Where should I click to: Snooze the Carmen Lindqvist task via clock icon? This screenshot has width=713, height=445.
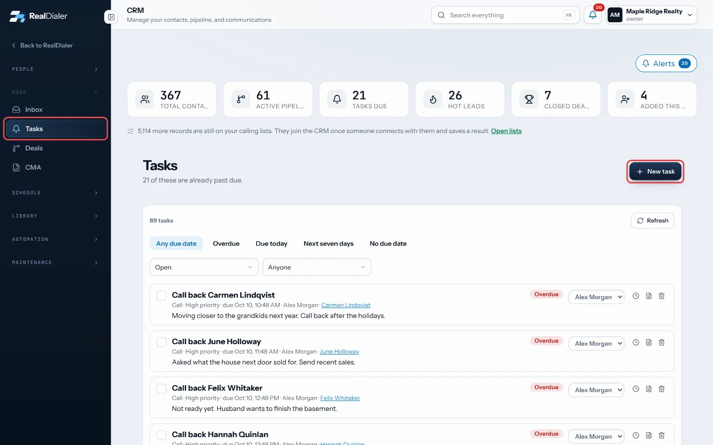pos(636,296)
